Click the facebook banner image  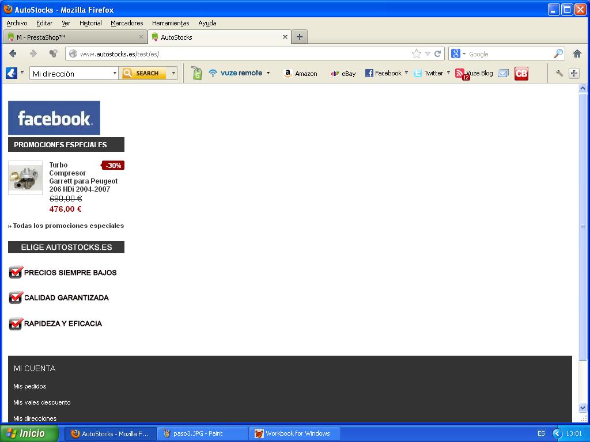click(54, 117)
